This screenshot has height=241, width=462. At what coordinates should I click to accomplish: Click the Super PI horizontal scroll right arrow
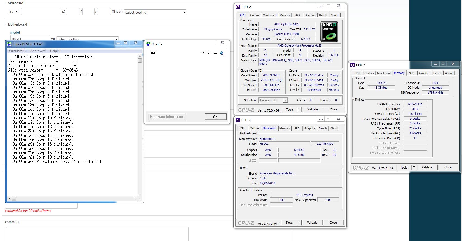tap(135, 199)
